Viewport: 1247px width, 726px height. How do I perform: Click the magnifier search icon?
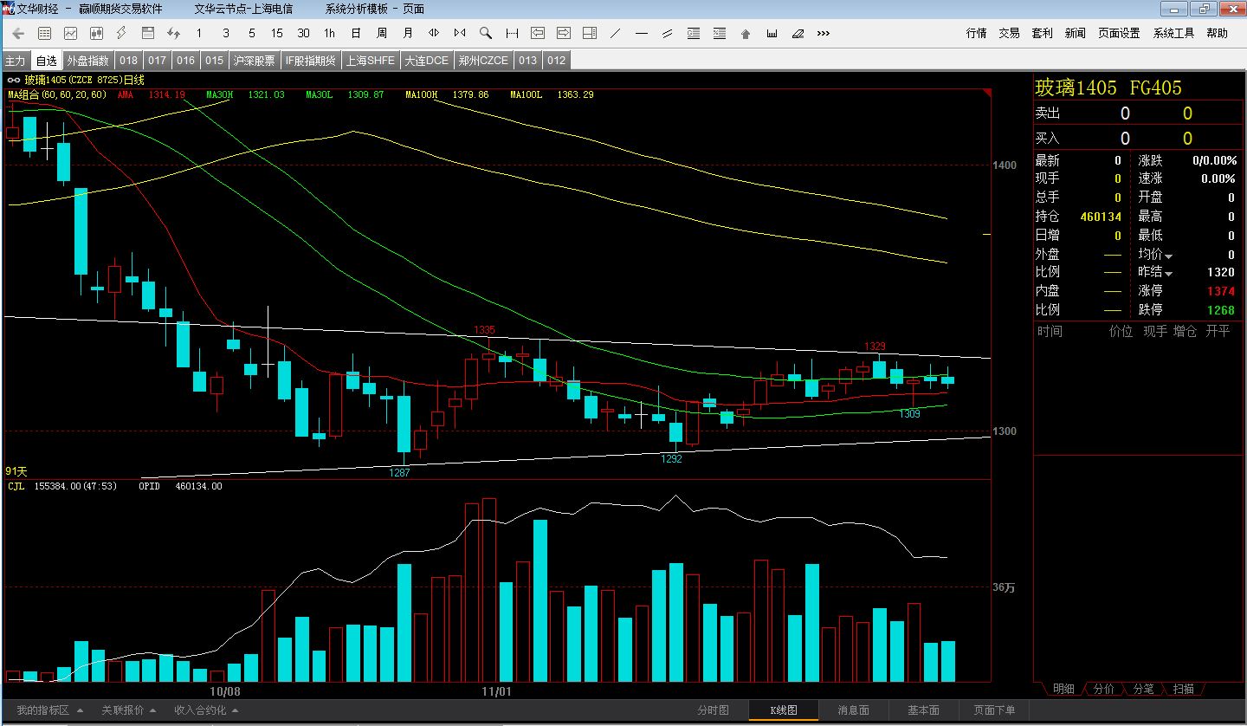tap(486, 33)
